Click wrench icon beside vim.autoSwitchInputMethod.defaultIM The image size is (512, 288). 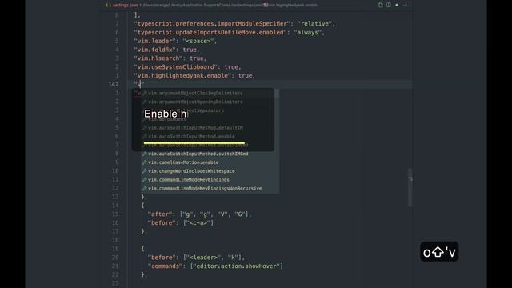click(x=144, y=128)
